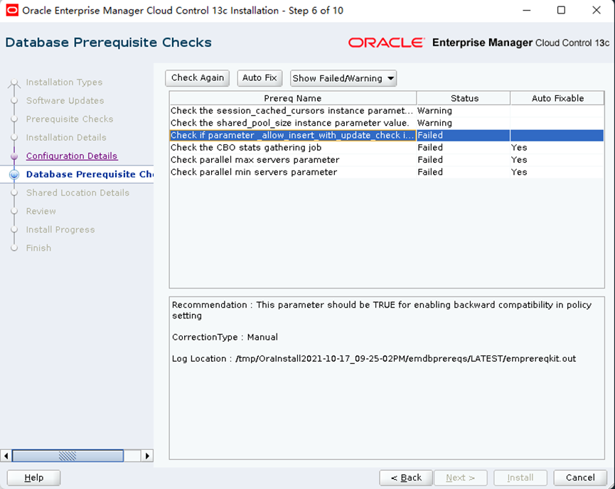Sort by Prereq Name column header
Viewport: 615px width, 489px height.
[293, 98]
